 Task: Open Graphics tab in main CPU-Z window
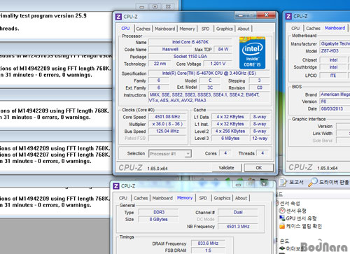point(225,29)
